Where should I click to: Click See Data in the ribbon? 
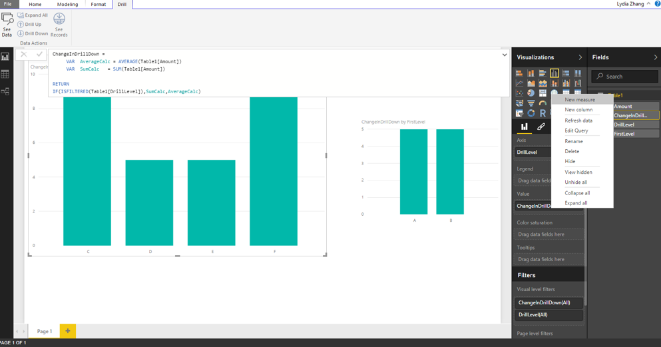pos(7,25)
